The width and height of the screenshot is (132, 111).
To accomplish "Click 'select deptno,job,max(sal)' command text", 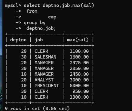I will (x=59, y=5).
